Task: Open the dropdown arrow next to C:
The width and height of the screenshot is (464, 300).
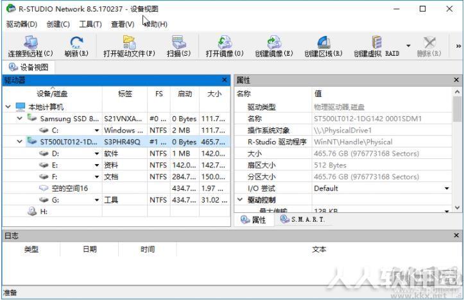Action: (96, 130)
